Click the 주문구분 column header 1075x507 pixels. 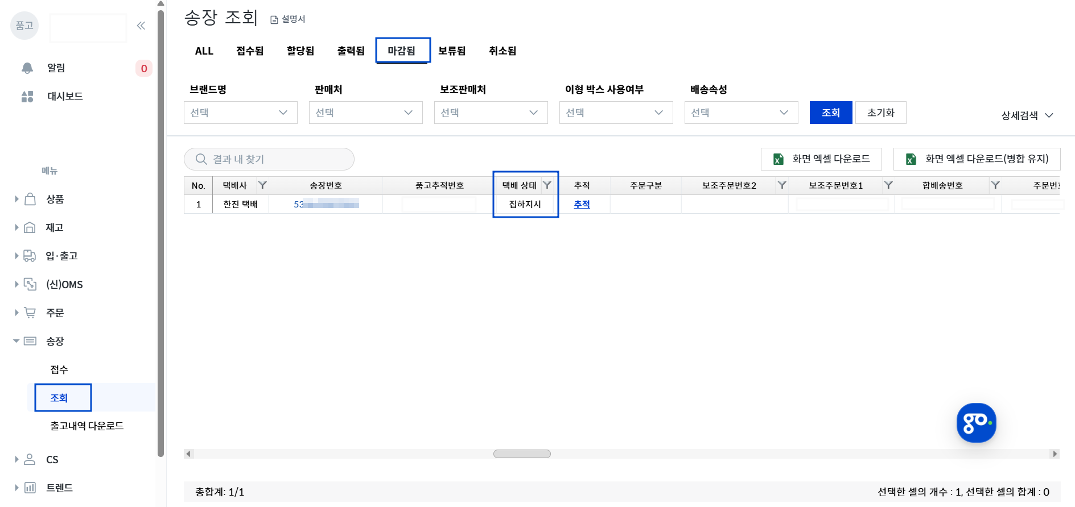click(646, 185)
